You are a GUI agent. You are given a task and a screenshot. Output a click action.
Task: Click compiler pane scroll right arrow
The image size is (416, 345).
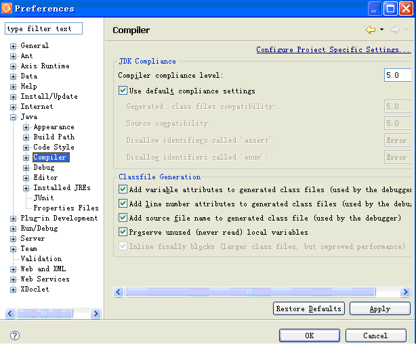[405, 292]
